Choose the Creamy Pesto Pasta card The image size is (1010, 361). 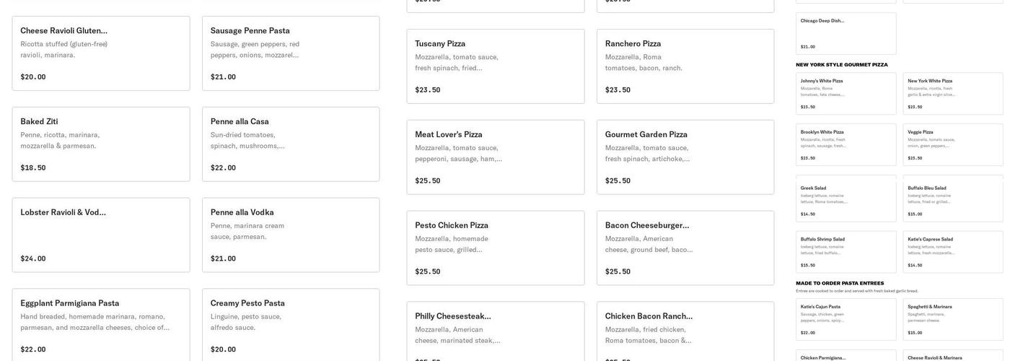291,326
